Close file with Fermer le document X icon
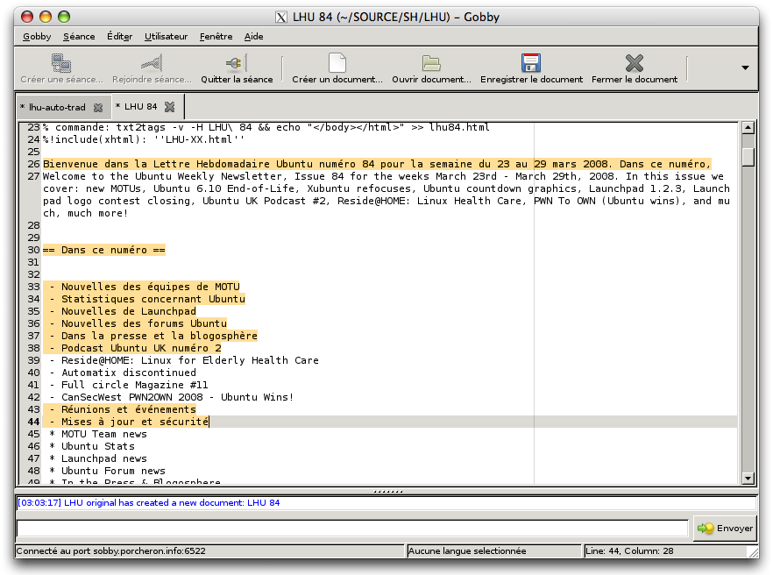 tap(635, 63)
